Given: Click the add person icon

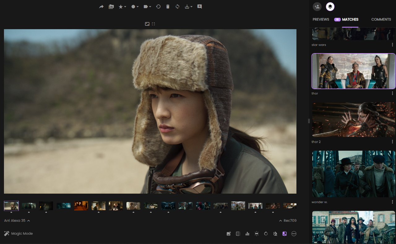Looking at the screenshot, I should click(x=317, y=7).
